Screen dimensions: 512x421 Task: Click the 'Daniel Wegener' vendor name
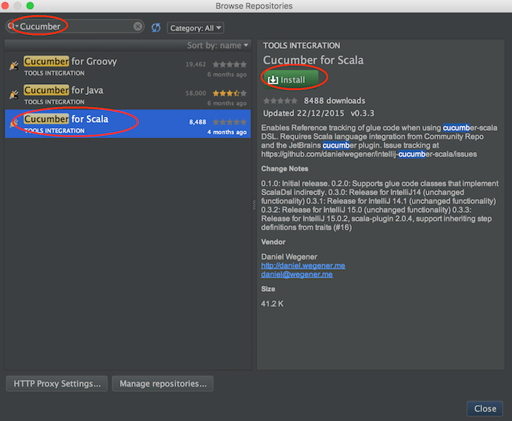(x=289, y=257)
